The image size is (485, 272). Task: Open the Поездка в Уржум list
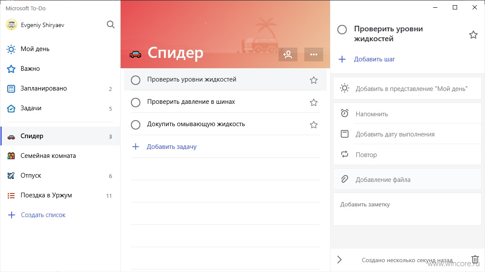click(x=60, y=195)
